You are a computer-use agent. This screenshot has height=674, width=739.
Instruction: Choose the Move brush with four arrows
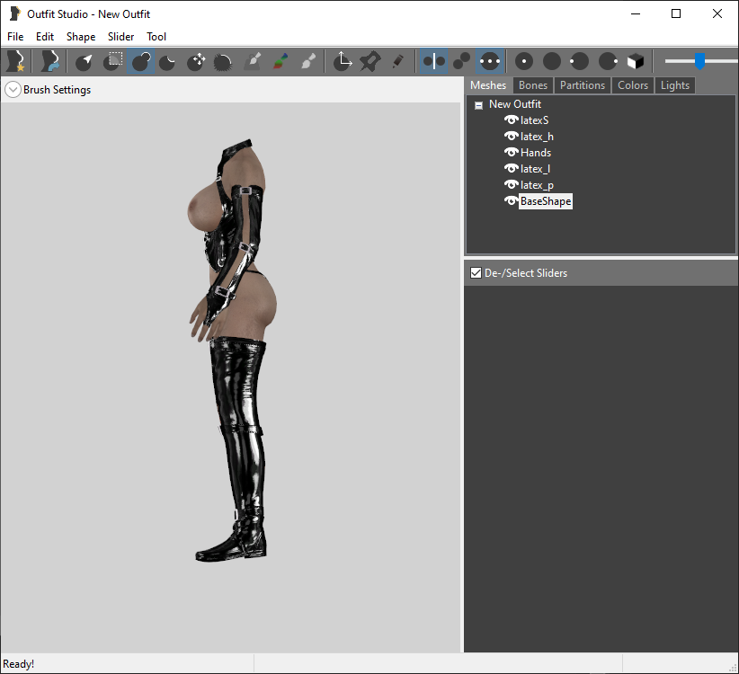pyautogui.click(x=196, y=61)
